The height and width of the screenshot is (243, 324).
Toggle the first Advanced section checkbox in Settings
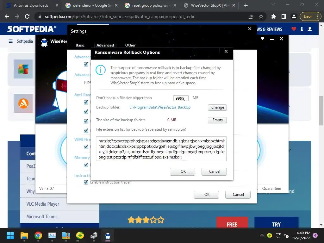pyautogui.click(x=86, y=64)
